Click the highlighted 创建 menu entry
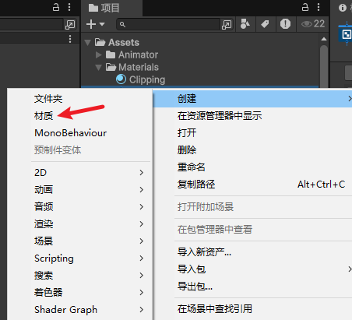 click(x=252, y=99)
